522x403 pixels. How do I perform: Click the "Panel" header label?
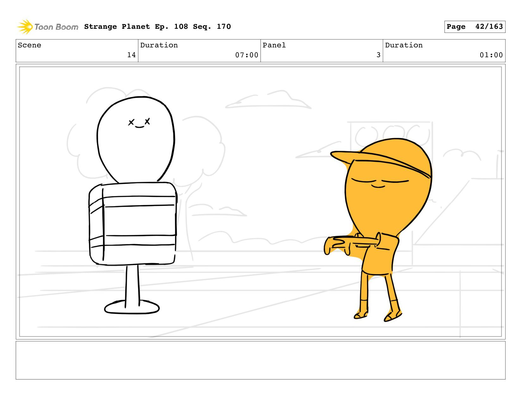pos(274,45)
